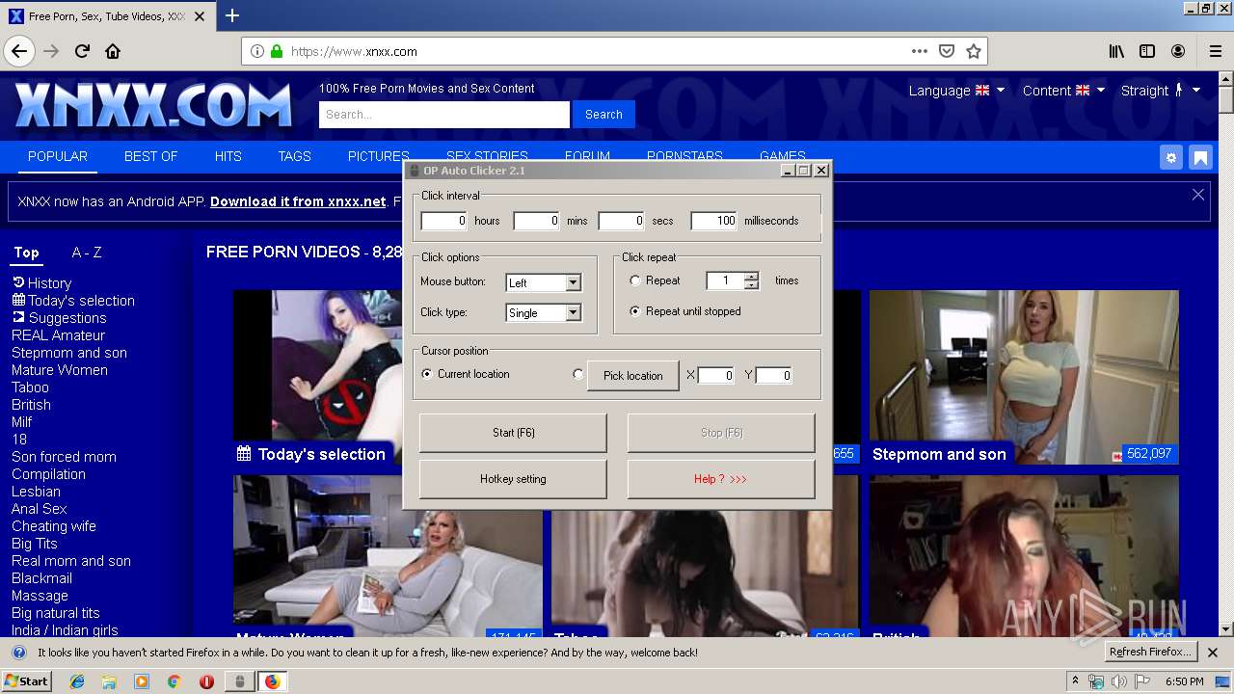The width and height of the screenshot is (1234, 694).
Task: Open a new tab with plus button
Action: [x=232, y=15]
